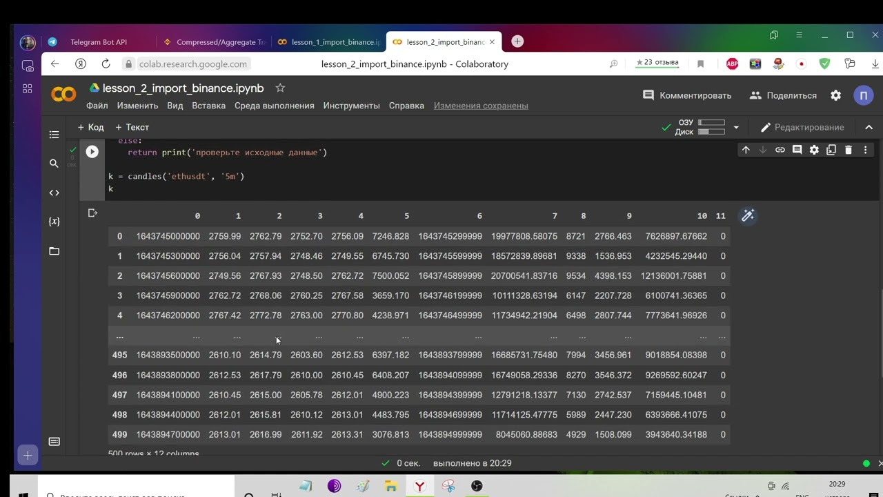
Task: Delete the cell with trash icon
Action: (x=849, y=150)
